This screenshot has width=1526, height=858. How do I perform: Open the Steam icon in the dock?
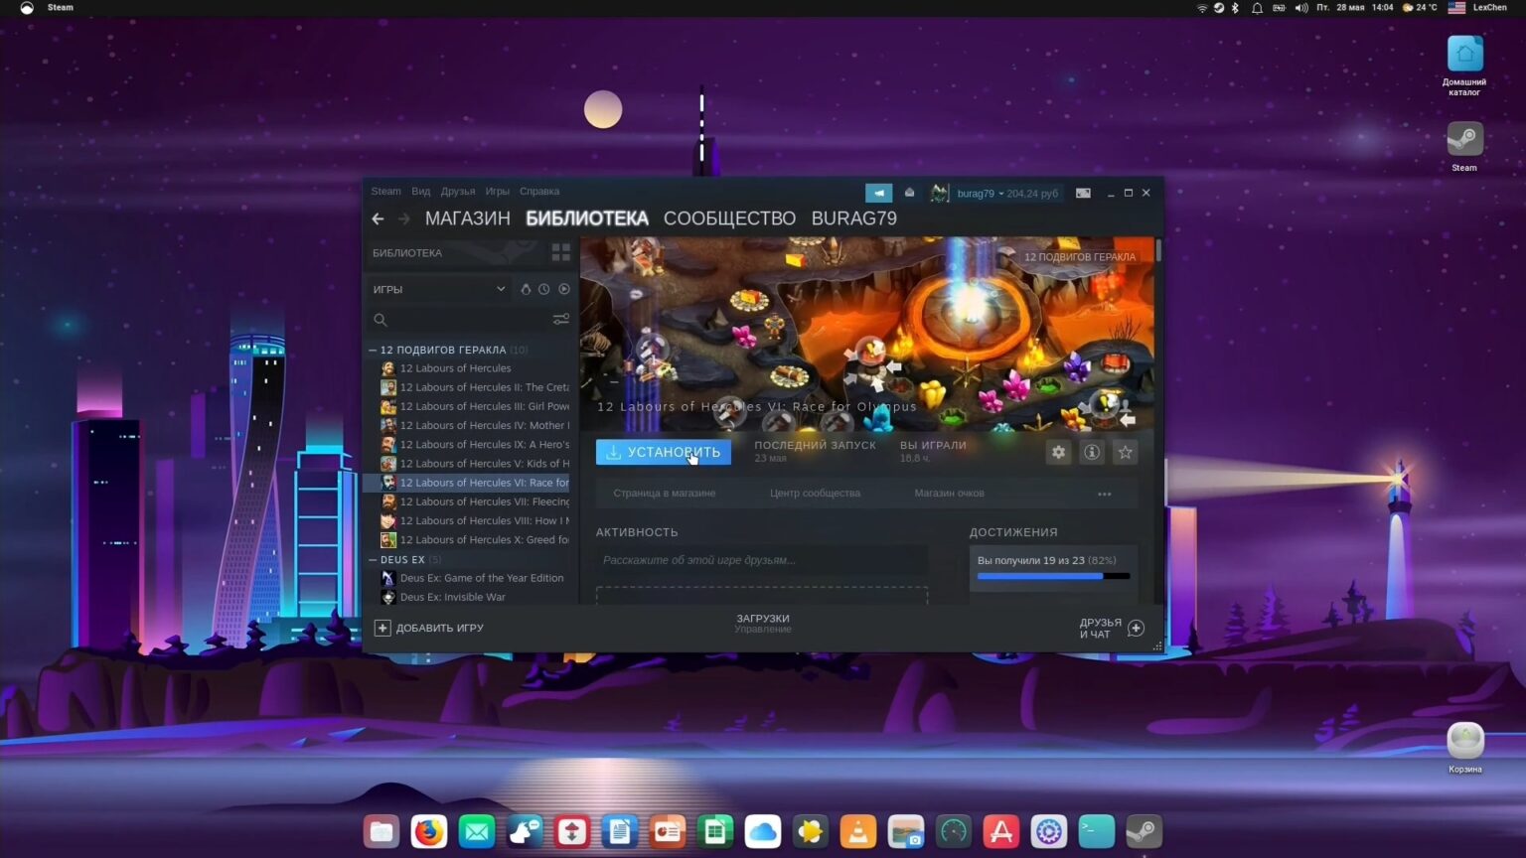coord(1144,831)
